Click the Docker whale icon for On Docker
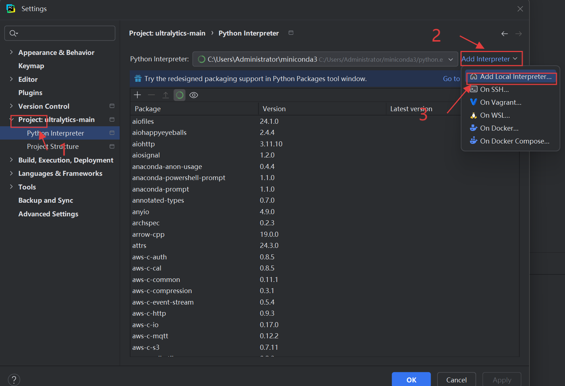The width and height of the screenshot is (565, 386). [x=474, y=128]
